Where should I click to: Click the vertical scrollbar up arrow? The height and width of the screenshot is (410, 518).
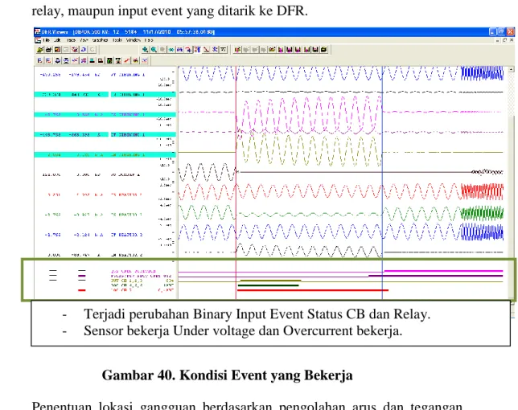(511, 69)
